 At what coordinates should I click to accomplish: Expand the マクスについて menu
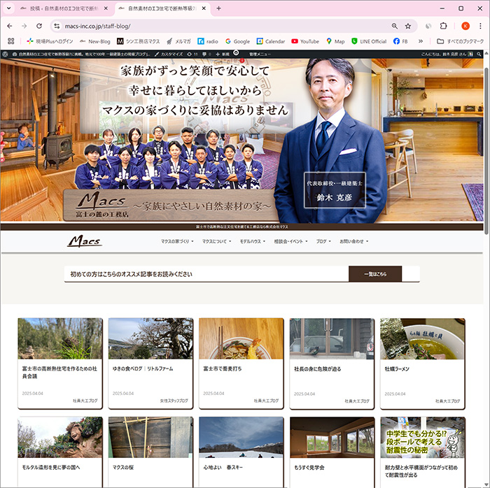[216, 241]
